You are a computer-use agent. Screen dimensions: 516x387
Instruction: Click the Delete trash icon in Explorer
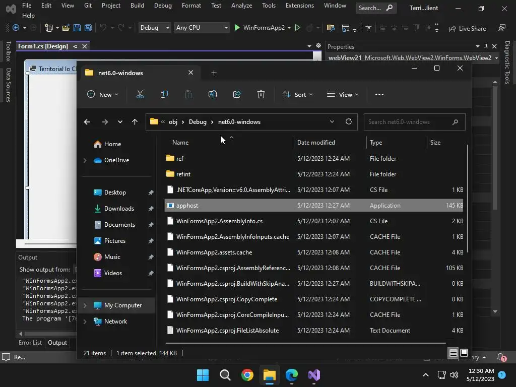pos(261,94)
